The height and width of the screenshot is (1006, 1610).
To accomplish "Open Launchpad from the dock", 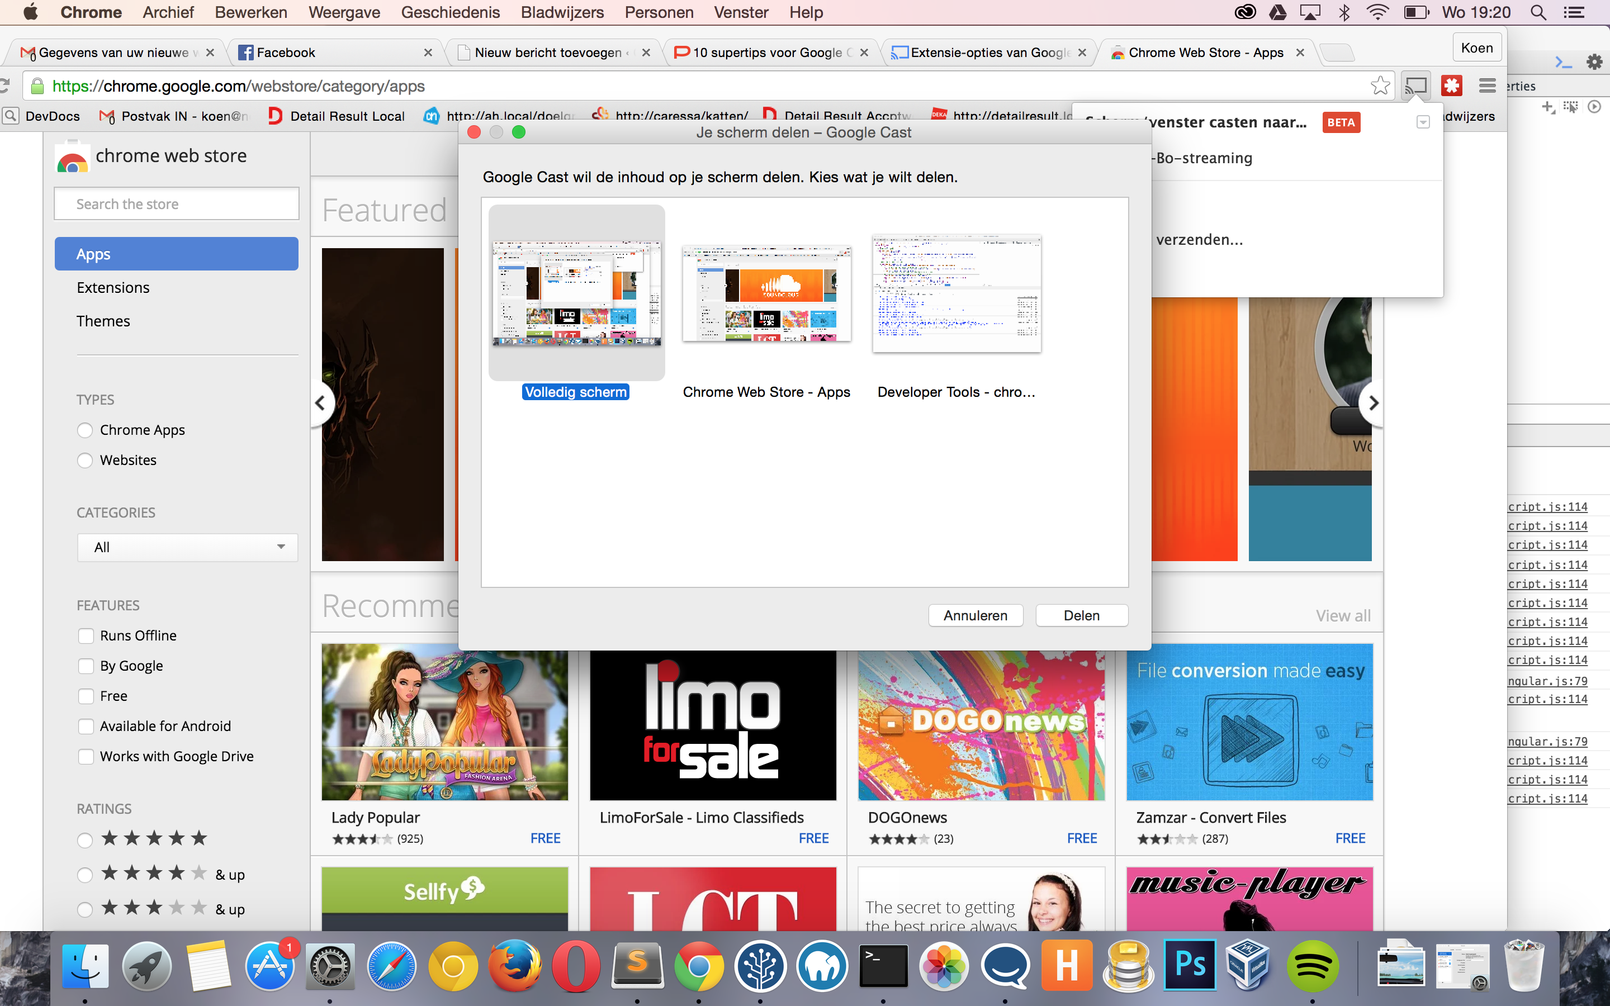I will pyautogui.click(x=146, y=966).
